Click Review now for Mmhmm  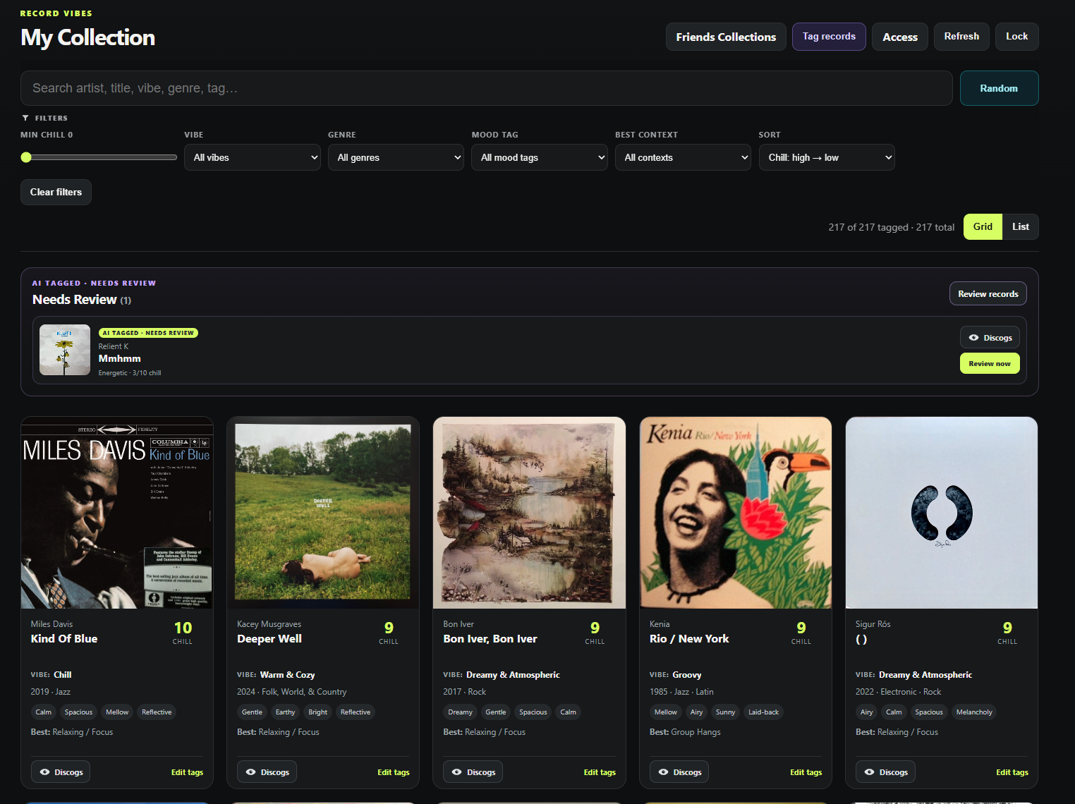pos(990,363)
